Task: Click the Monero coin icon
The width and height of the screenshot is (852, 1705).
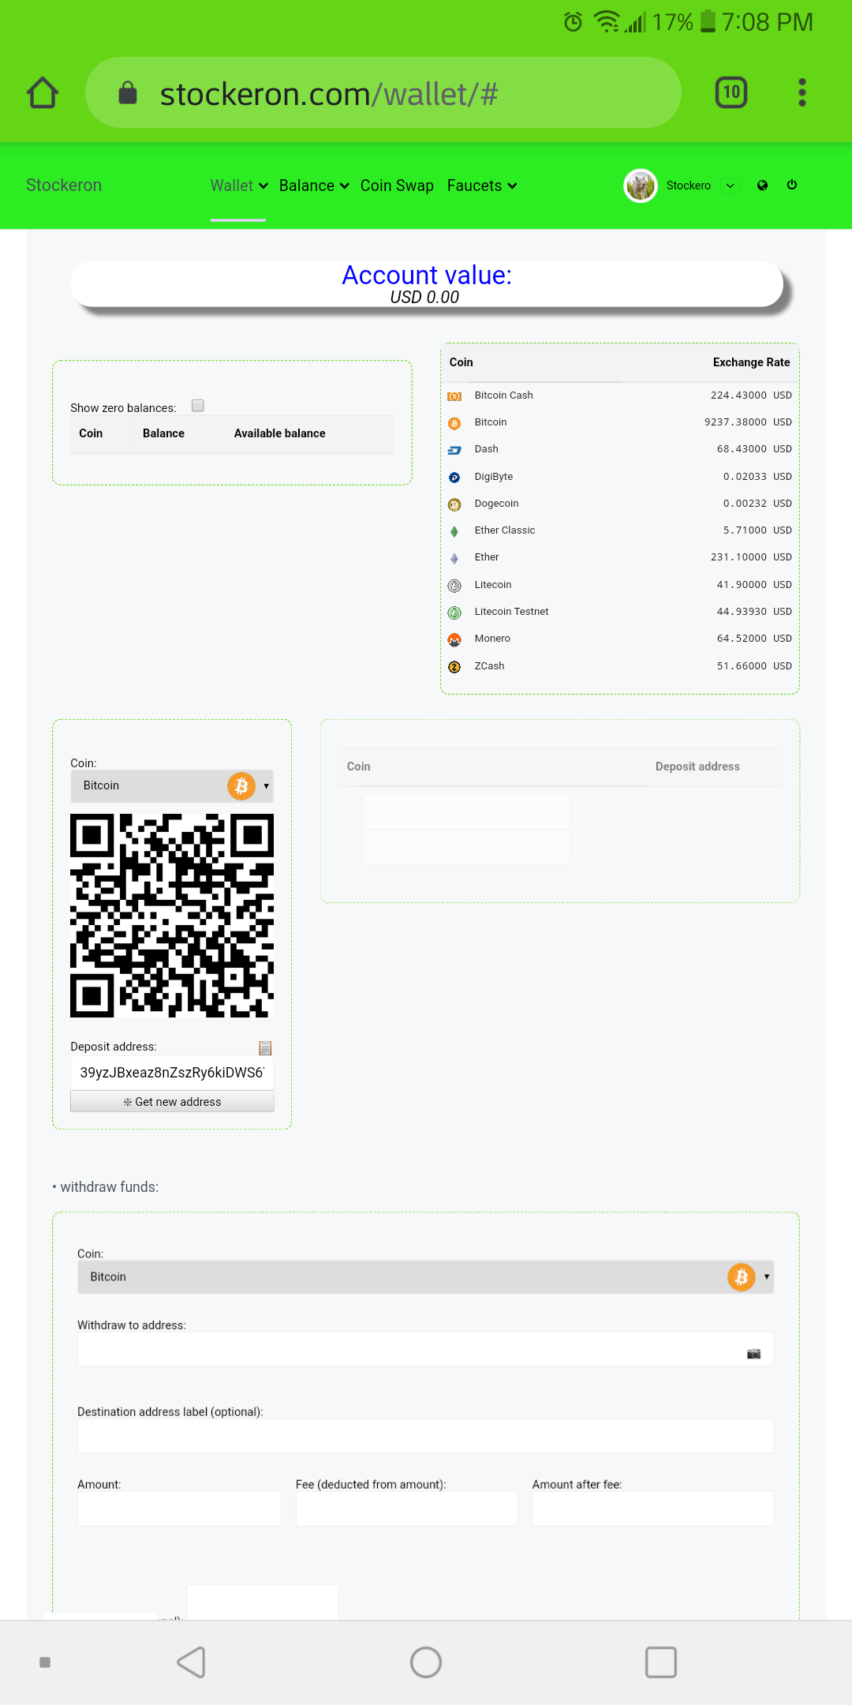Action: click(454, 639)
